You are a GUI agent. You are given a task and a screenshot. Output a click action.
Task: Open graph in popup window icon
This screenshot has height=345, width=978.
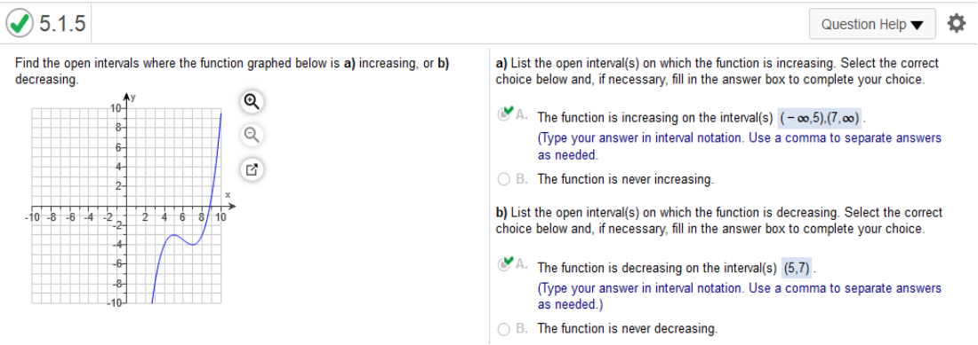(x=252, y=169)
